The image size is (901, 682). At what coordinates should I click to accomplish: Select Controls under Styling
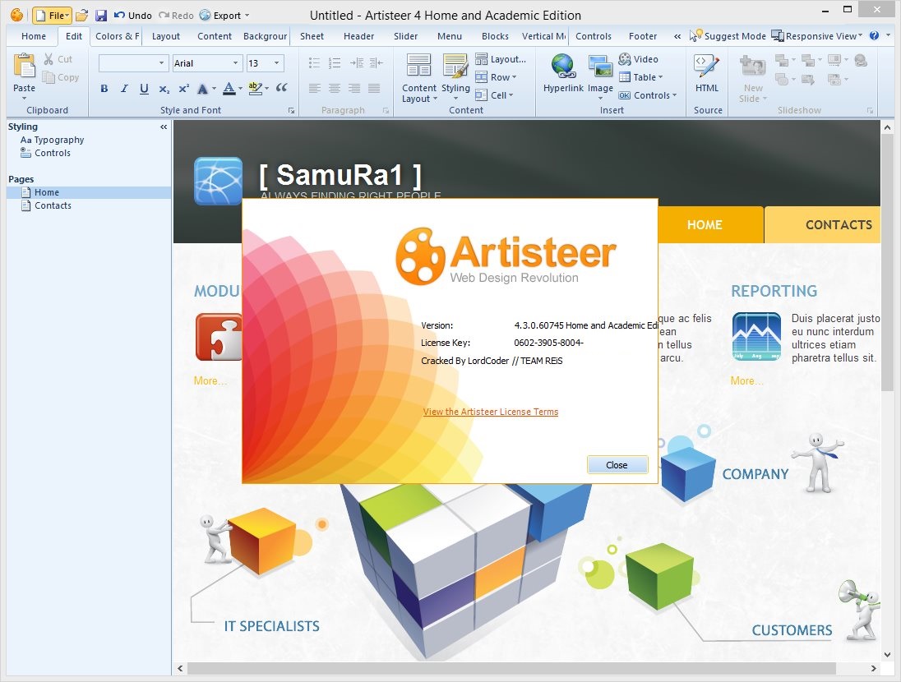pos(45,153)
